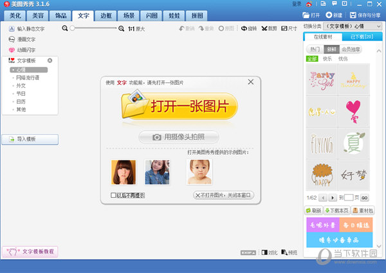Select the rotate (旋转) tool
Image resolution: width=386 pixels, height=273 pixels.
[x=248, y=28]
